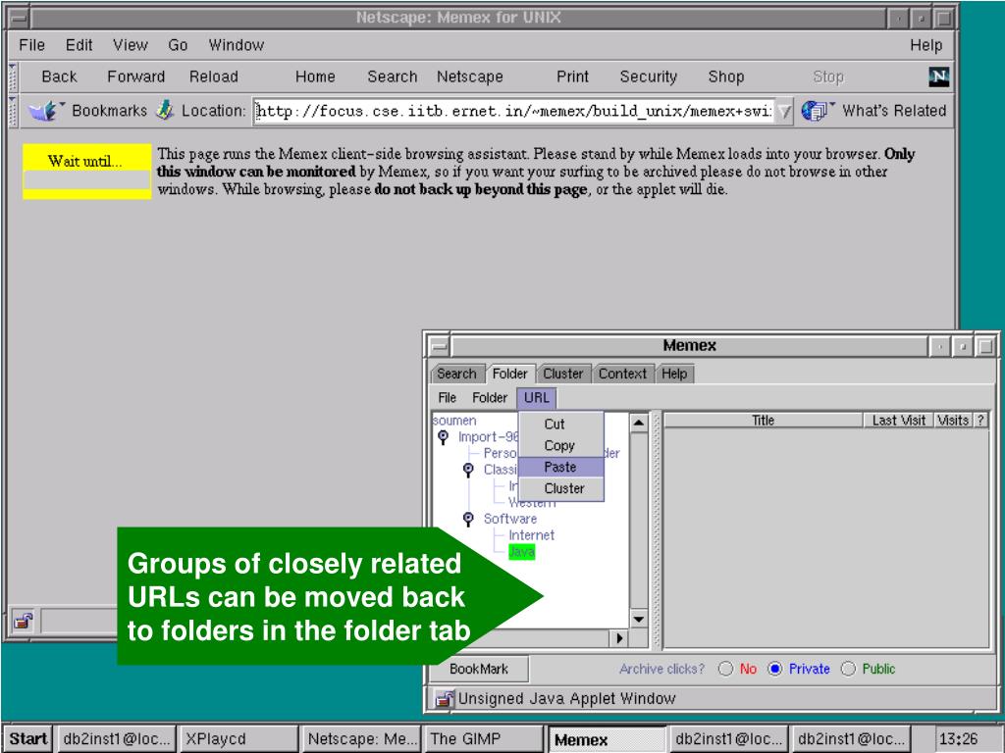Switch to the Help tab in Memex
Image resolution: width=1005 pixels, height=753 pixels.
[x=674, y=374]
